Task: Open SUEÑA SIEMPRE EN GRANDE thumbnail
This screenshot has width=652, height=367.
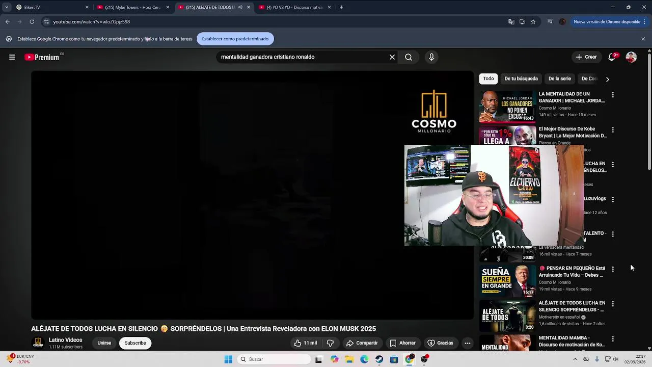Action: pos(507,281)
